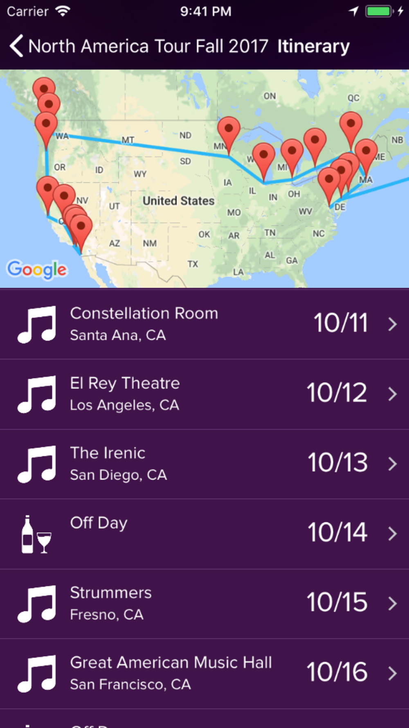409x728 pixels.
Task: Tap the back arrow beside North America Tour
Action: (16, 46)
